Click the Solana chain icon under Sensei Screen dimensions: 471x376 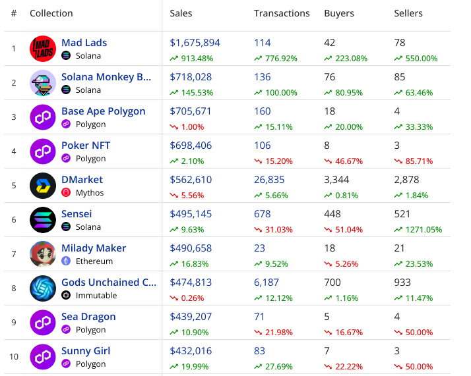click(66, 227)
